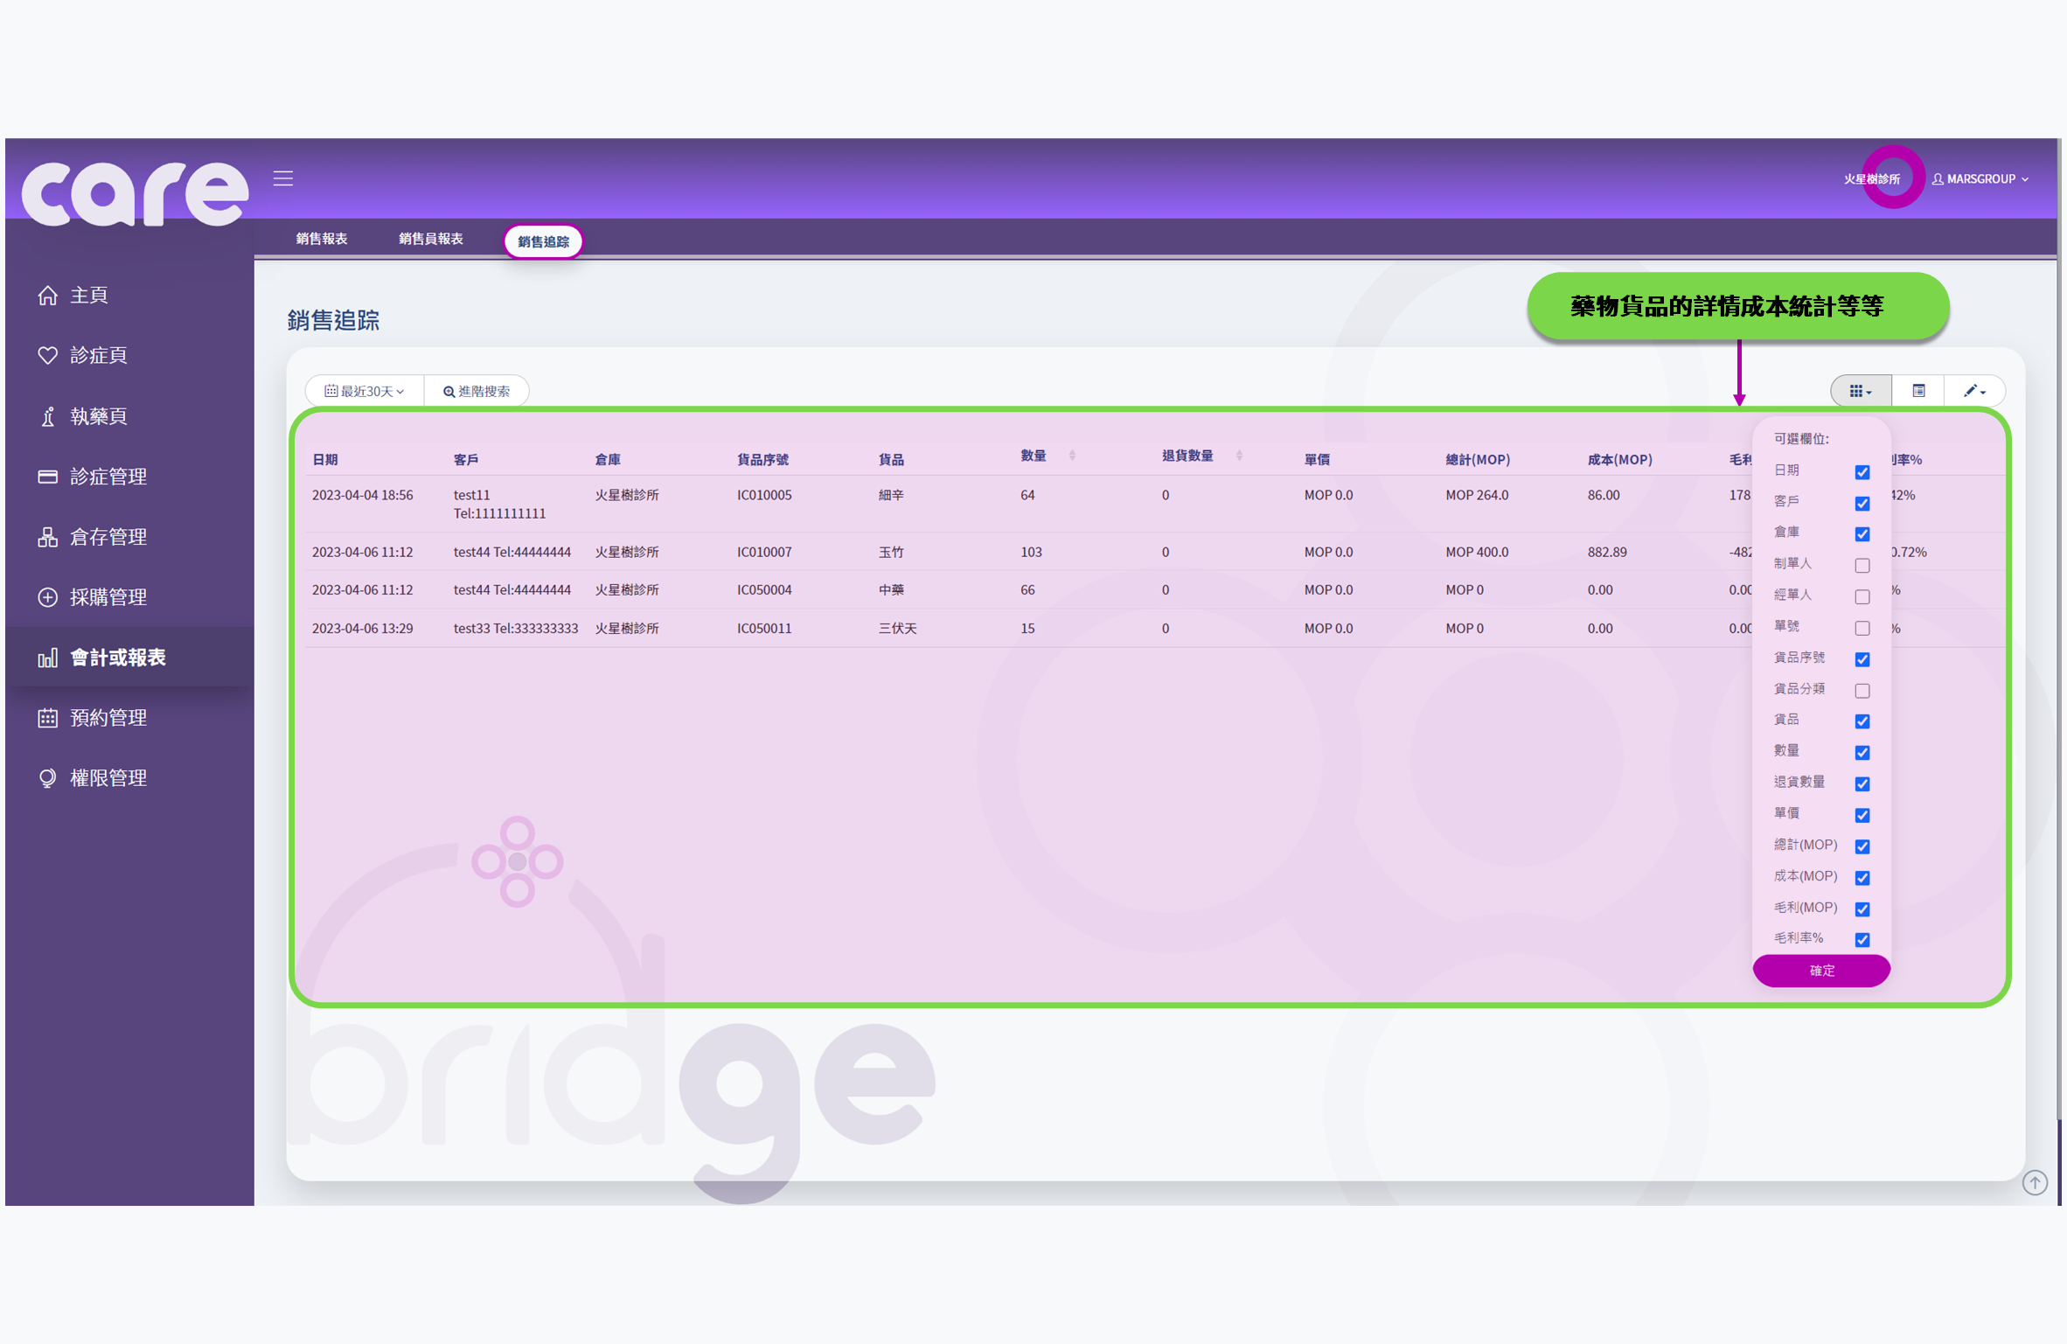Open the report list view icon
2067x1344 pixels.
tap(1918, 391)
